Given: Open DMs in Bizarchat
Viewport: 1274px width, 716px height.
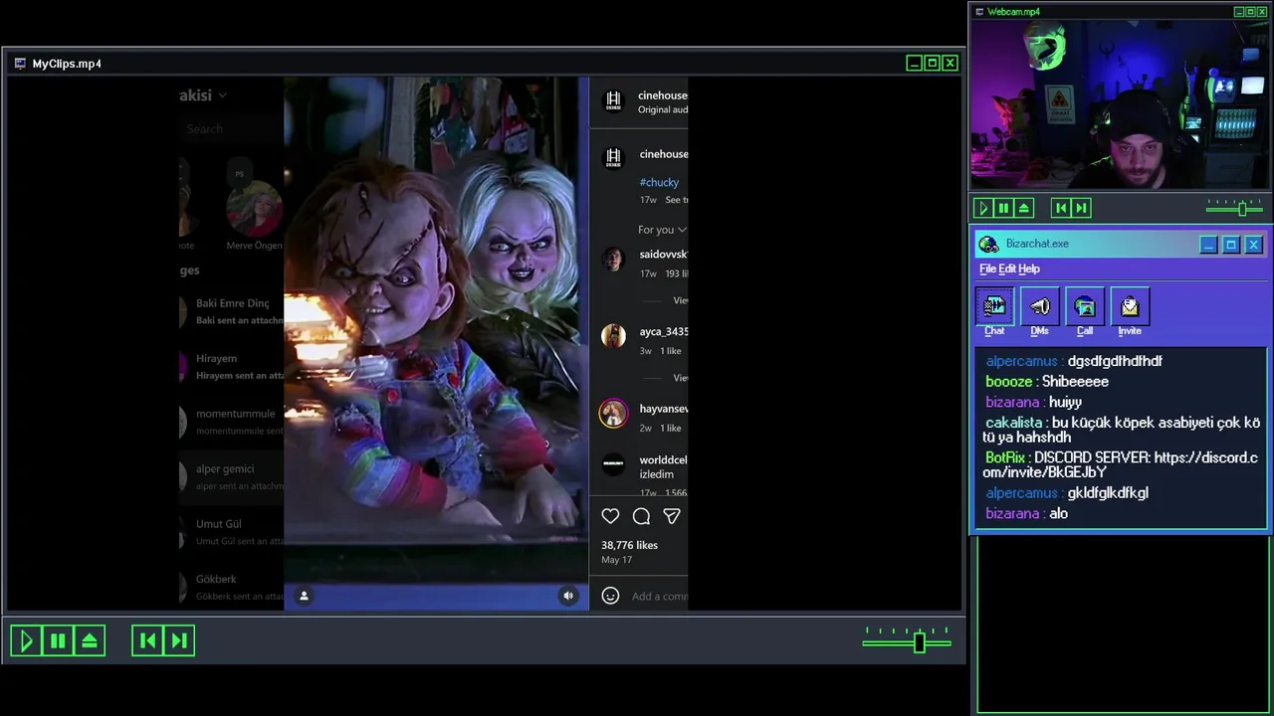Looking at the screenshot, I should [x=1039, y=312].
